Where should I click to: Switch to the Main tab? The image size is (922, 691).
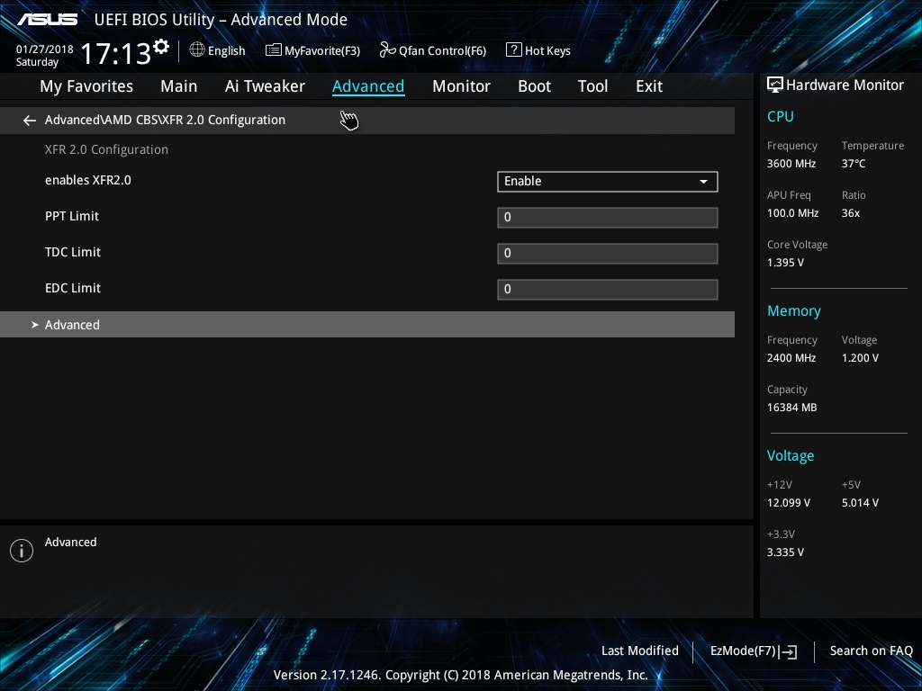point(179,86)
